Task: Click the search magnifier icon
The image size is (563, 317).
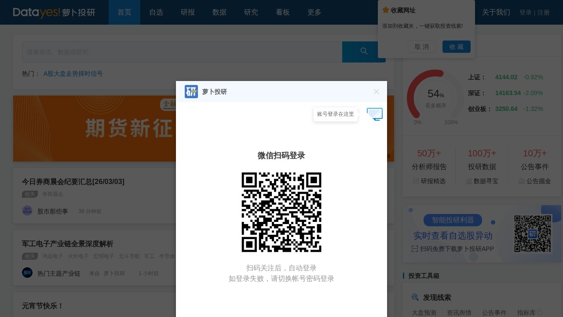Action: point(364,51)
